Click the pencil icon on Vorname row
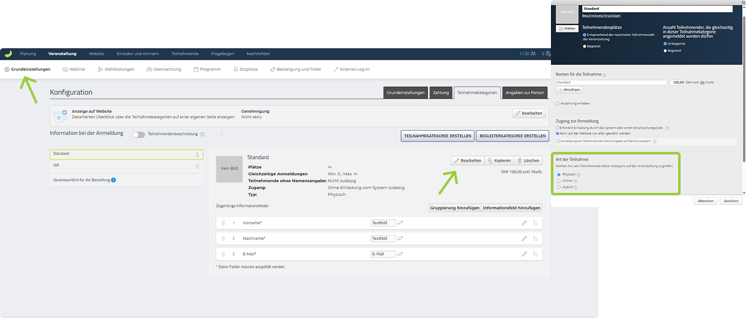 pyautogui.click(x=524, y=223)
